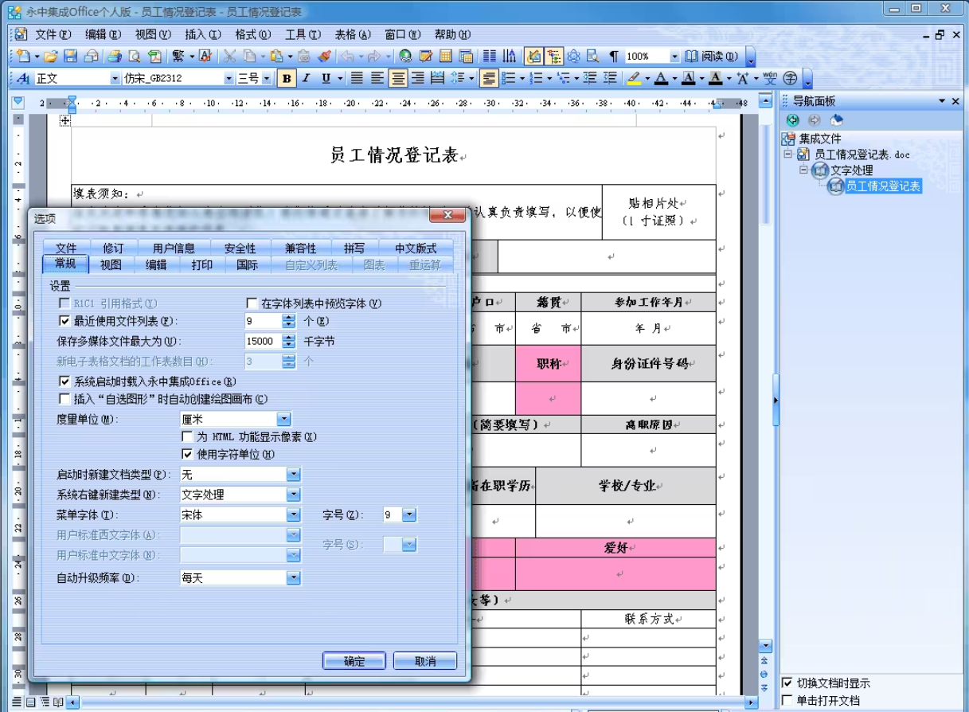Click the Cut scissors icon
969x712 pixels.
[229, 57]
